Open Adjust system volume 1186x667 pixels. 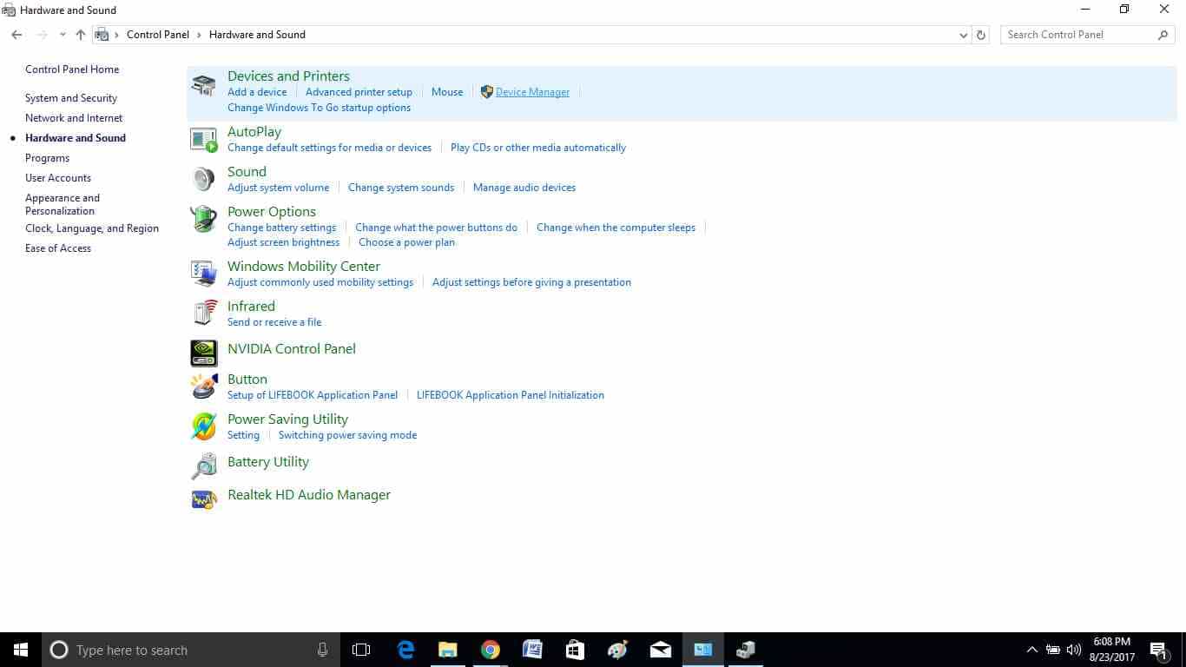pos(278,188)
